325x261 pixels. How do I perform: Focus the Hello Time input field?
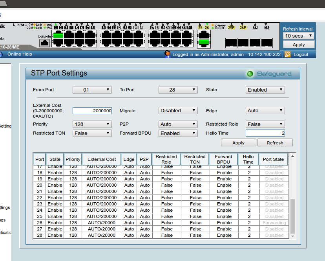click(x=265, y=133)
